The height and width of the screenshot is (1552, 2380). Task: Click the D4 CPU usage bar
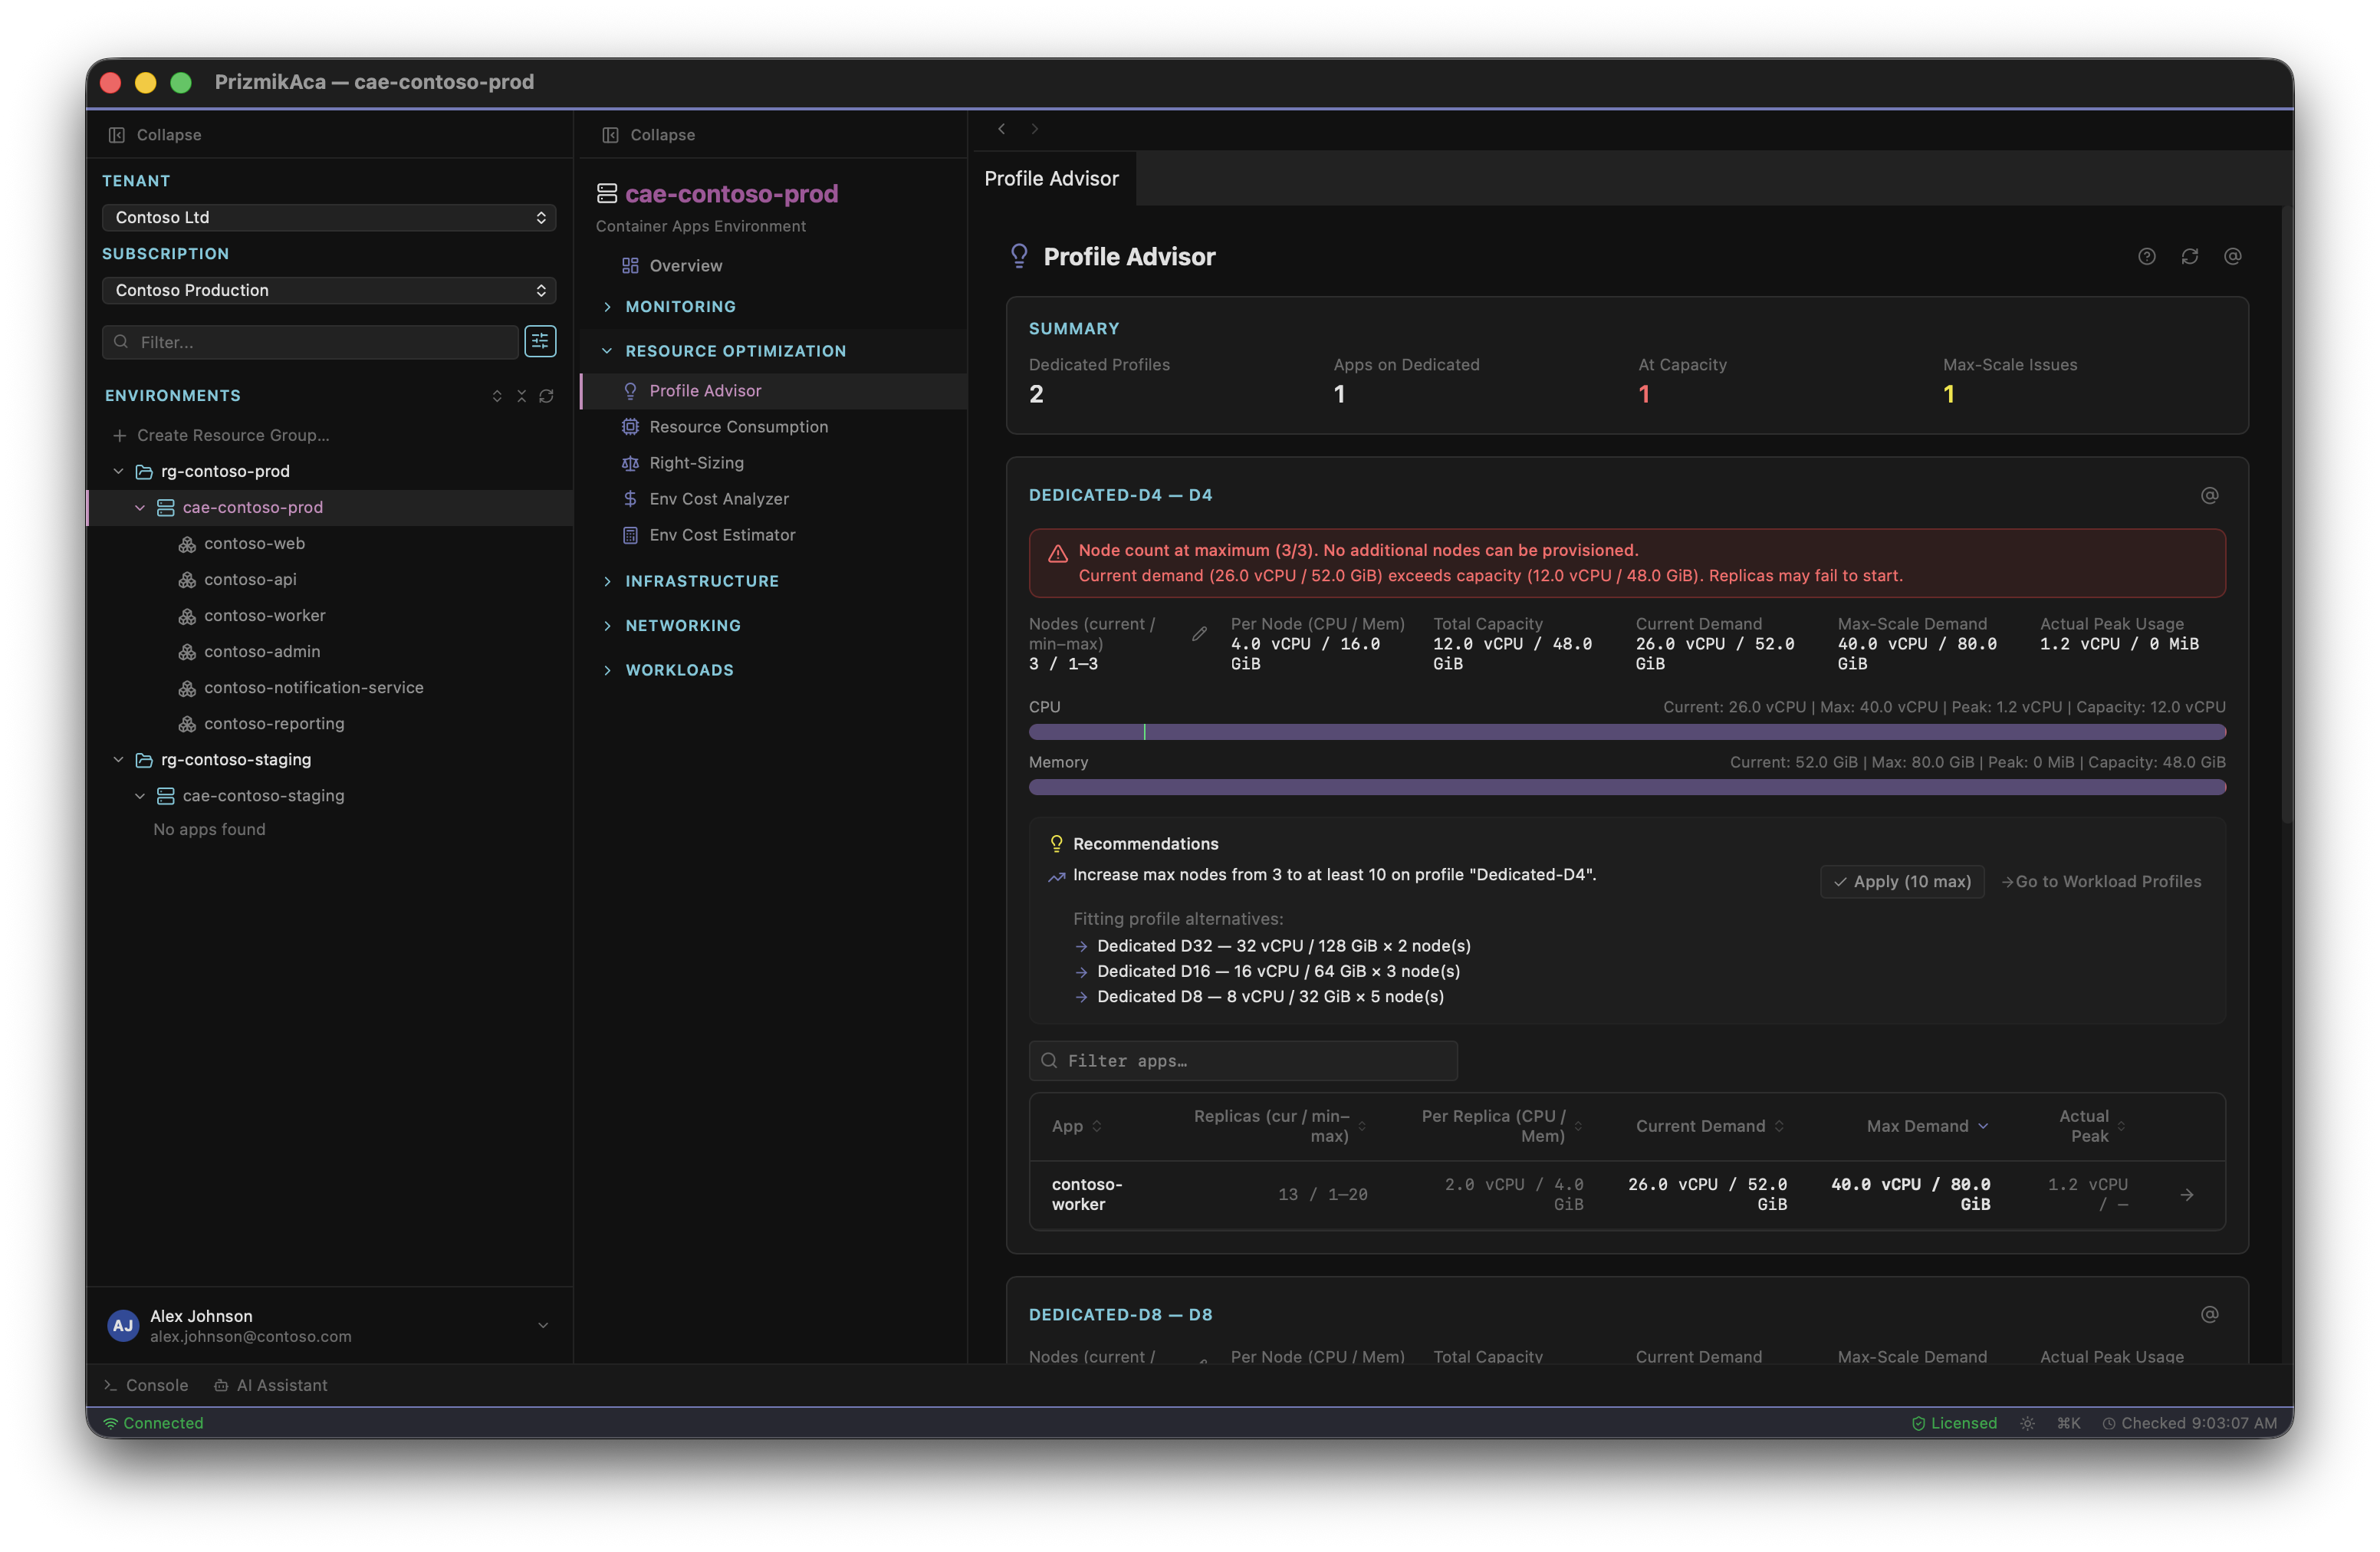1626,732
